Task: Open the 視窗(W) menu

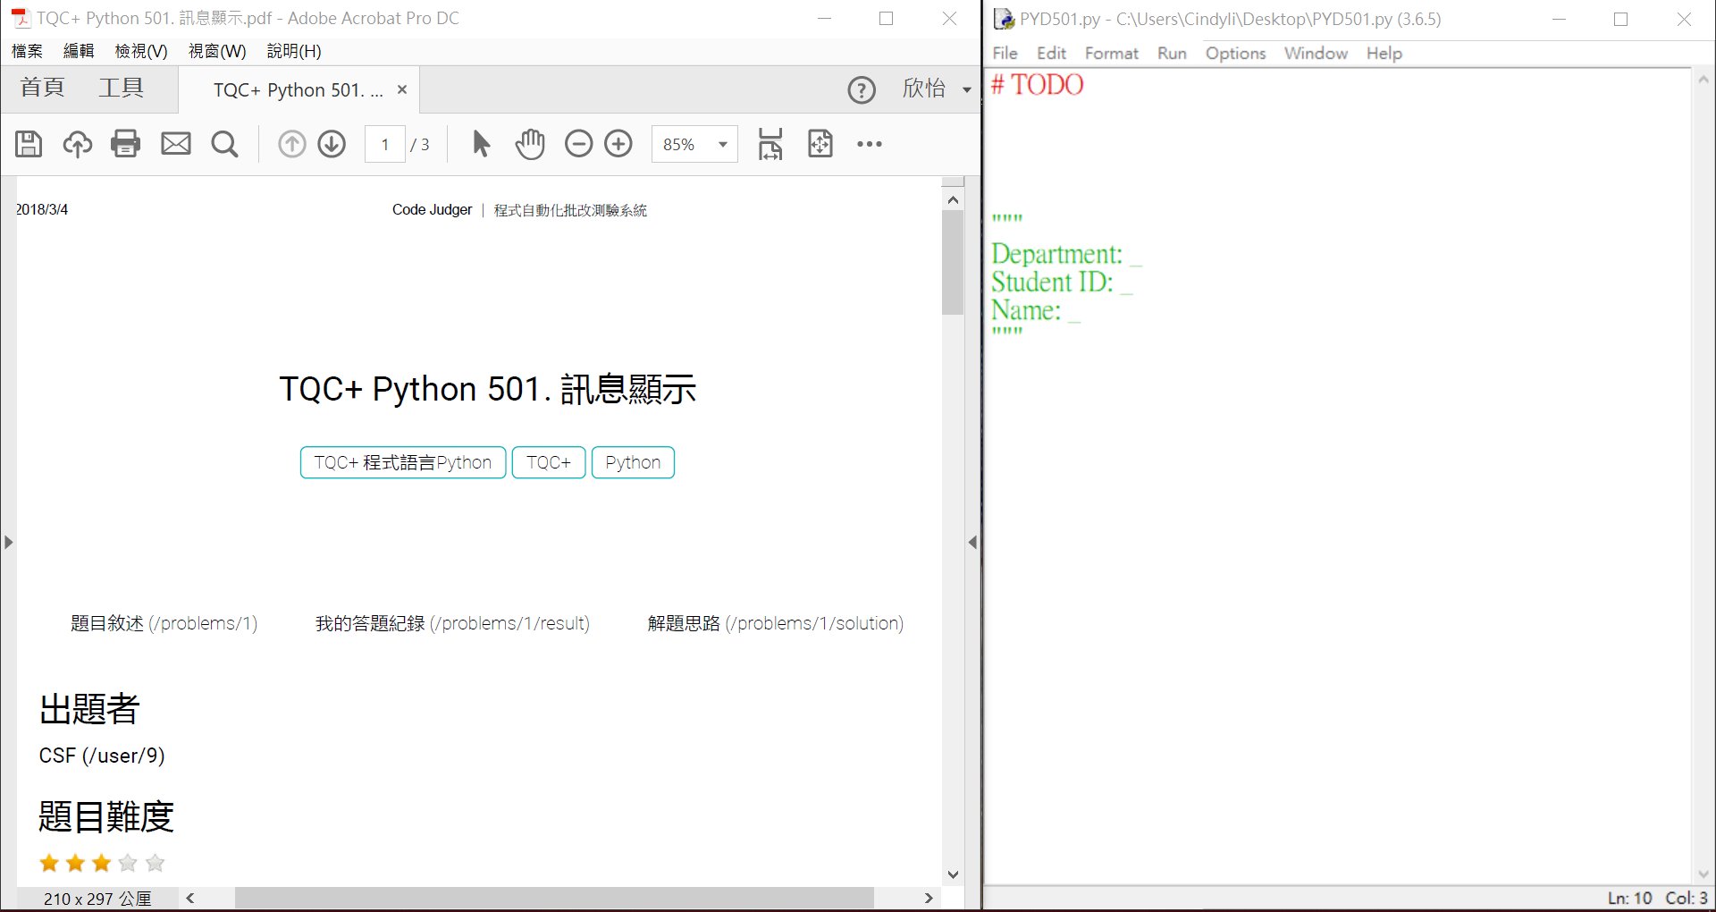Action: pyautogui.click(x=217, y=51)
